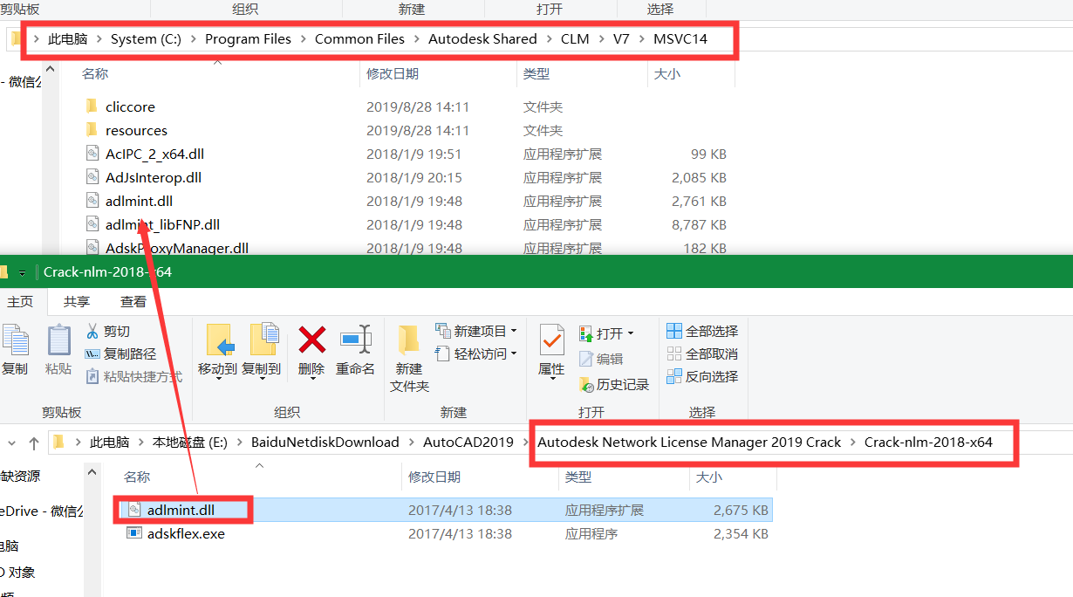Click Select all (全部选择)
The height and width of the screenshot is (597, 1073).
pos(702,331)
